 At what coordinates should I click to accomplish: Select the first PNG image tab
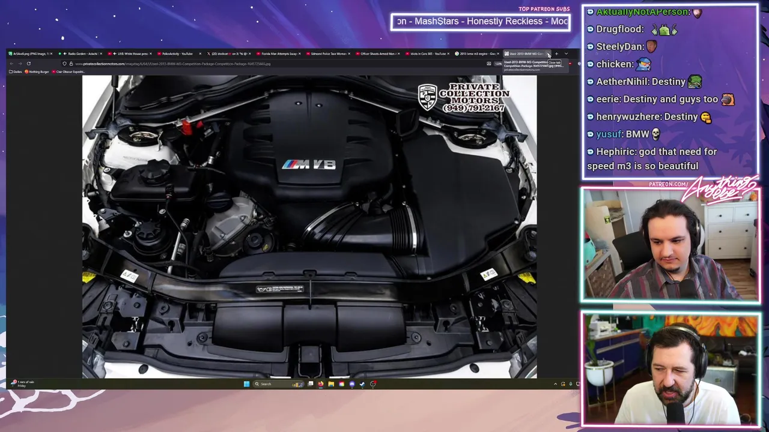[30, 53]
